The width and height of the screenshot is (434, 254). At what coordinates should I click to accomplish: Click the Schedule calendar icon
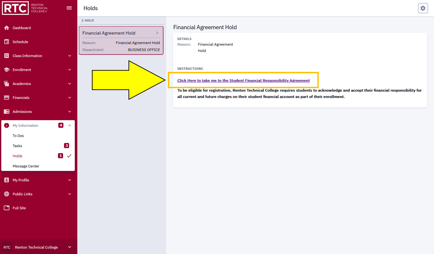[x=6, y=42]
